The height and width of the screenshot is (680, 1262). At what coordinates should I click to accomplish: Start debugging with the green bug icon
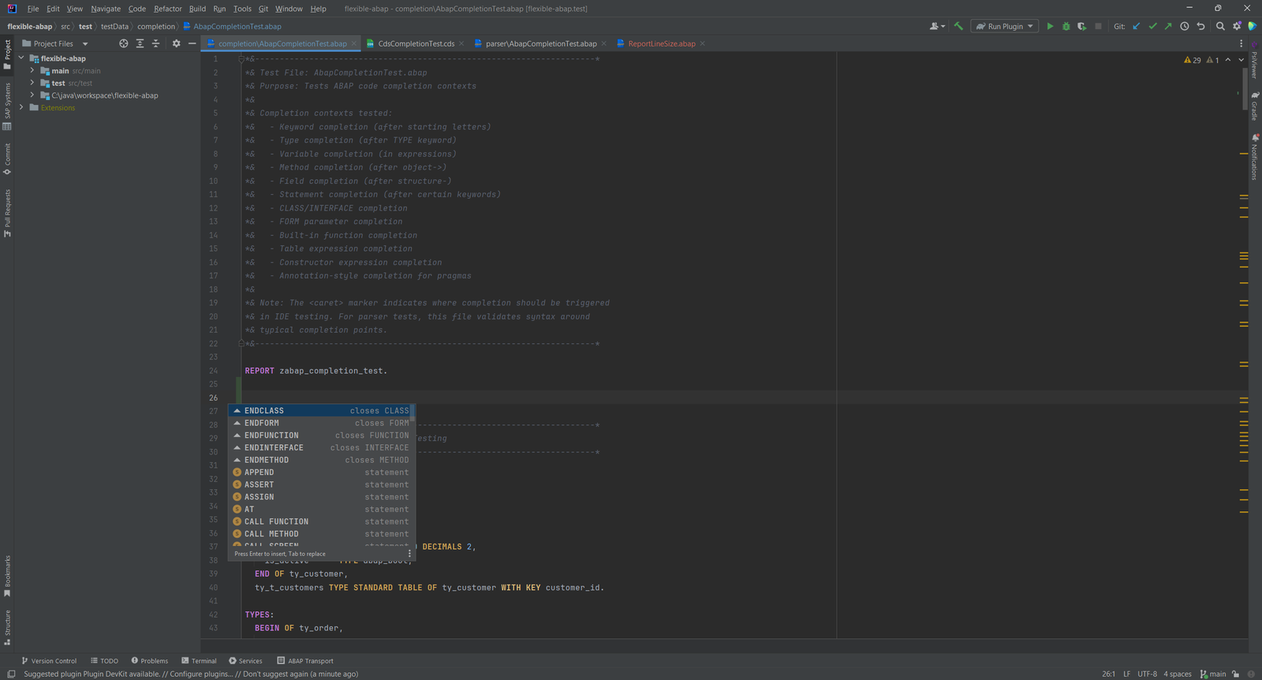click(1066, 26)
